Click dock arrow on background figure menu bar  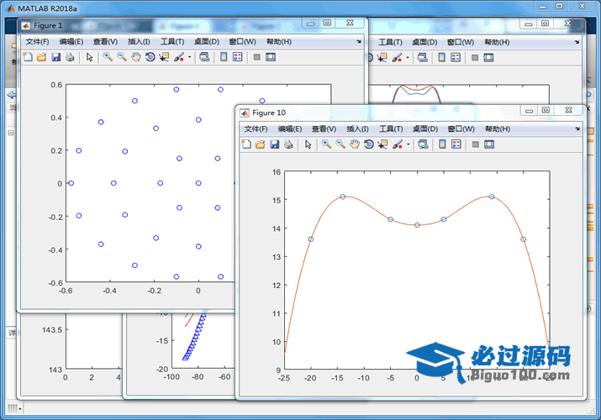[x=577, y=42]
